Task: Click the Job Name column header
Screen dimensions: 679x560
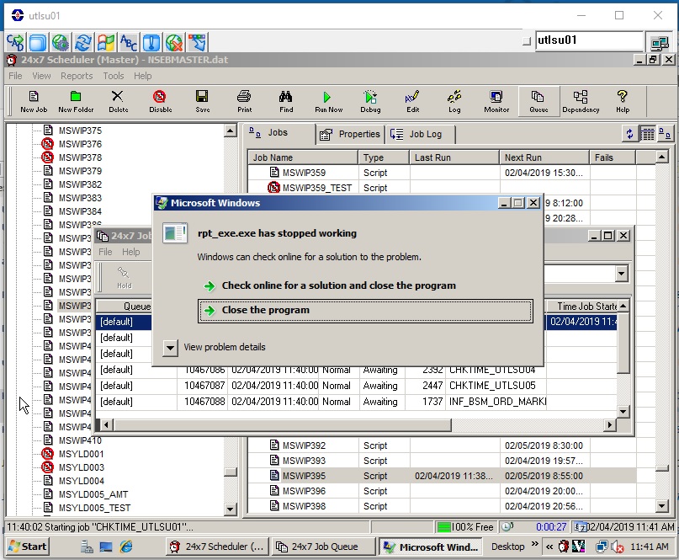Action: click(x=303, y=157)
